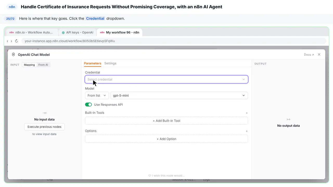Click the plus icon beside Options
The height and width of the screenshot is (187, 333).
[247, 131]
